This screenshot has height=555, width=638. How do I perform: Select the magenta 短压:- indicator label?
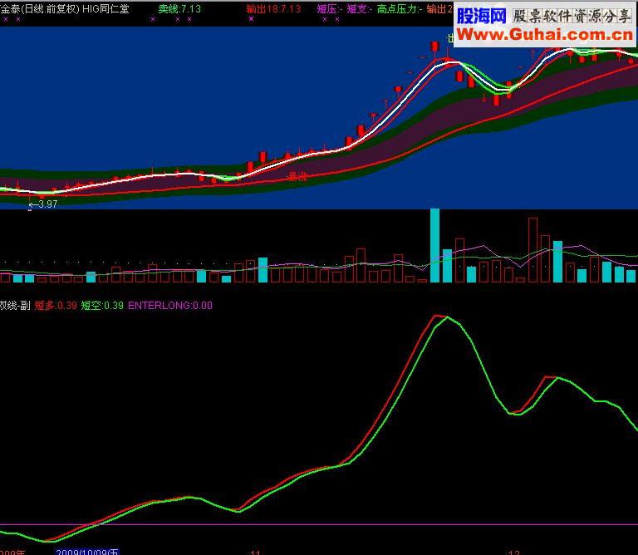pyautogui.click(x=330, y=8)
